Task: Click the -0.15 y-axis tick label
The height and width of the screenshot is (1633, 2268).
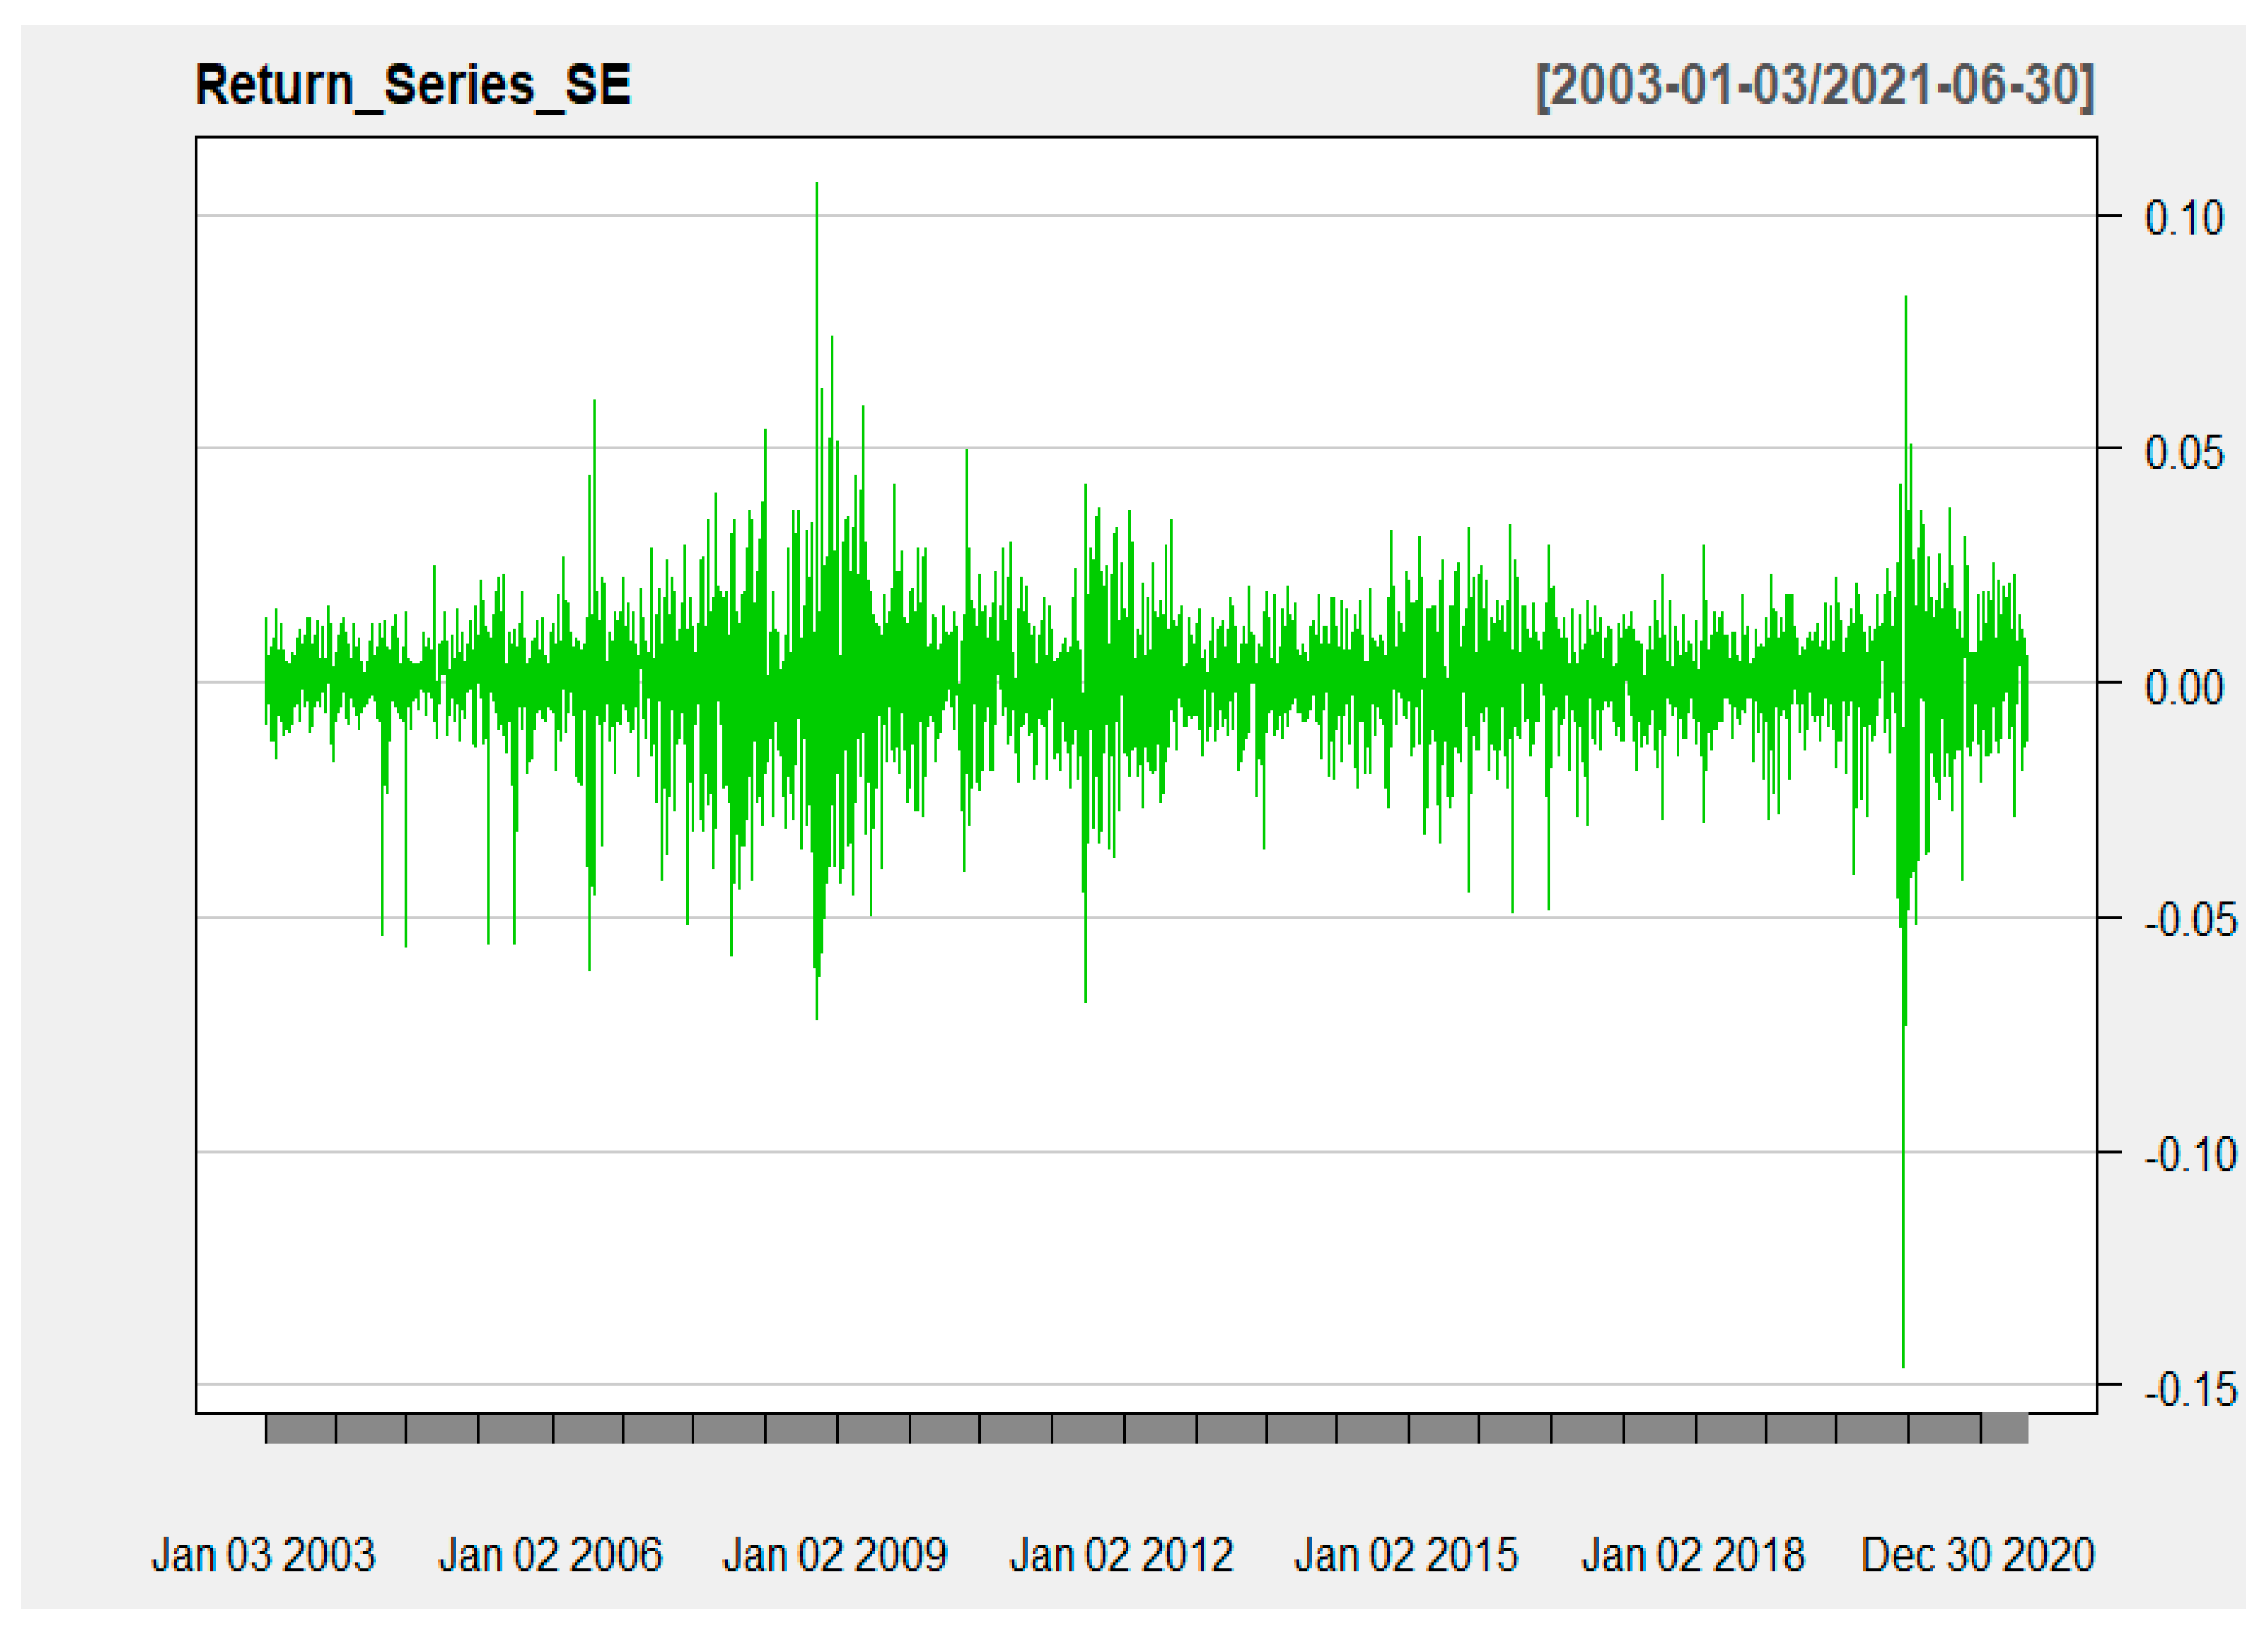Action: click(2190, 1390)
